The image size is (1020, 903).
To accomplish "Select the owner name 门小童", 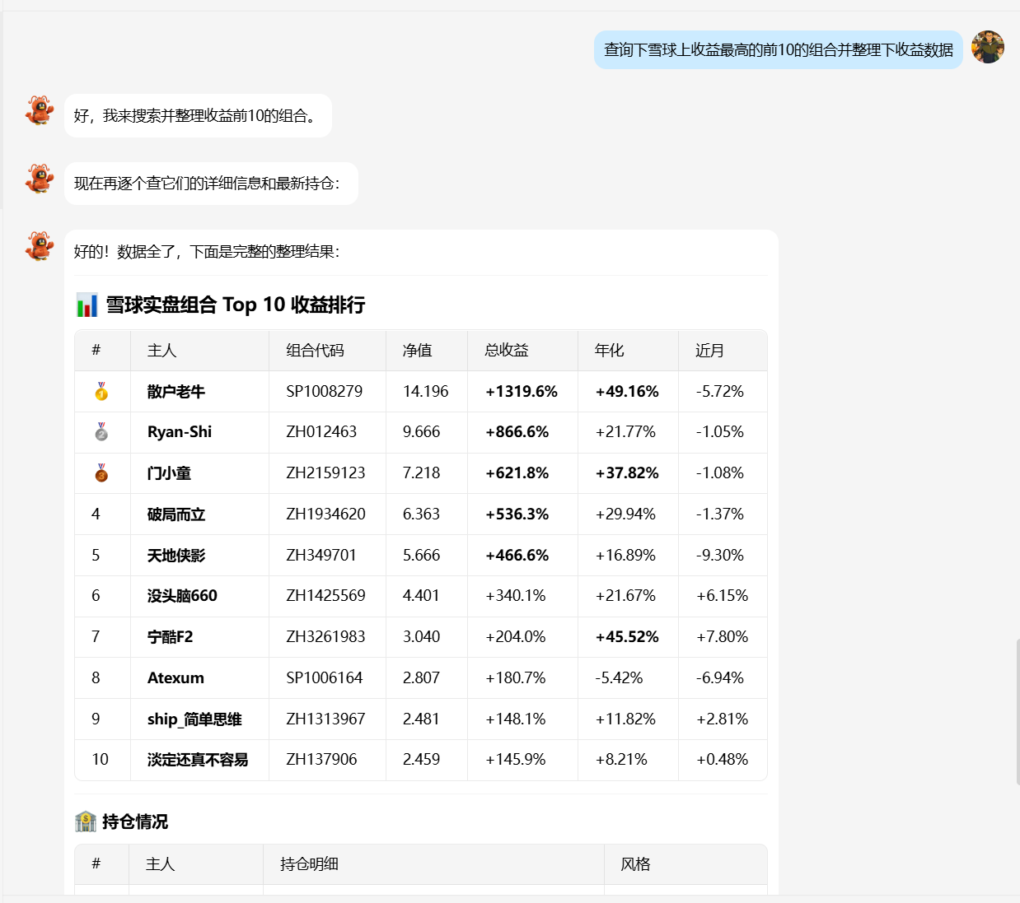I will pyautogui.click(x=169, y=473).
